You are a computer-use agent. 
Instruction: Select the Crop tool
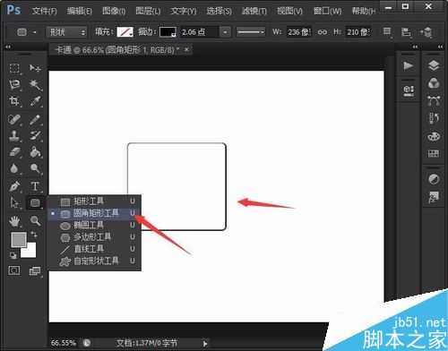click(x=14, y=101)
